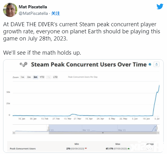Click the red down arrow beside Min value

86,148
